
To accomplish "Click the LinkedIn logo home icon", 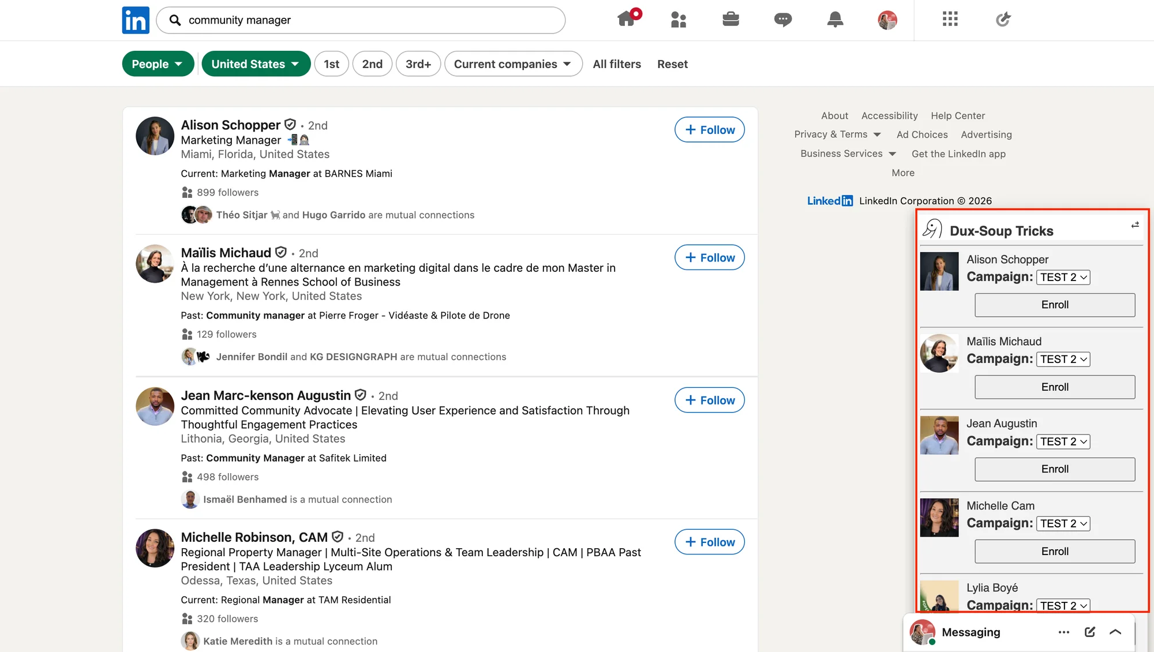I will tap(136, 20).
